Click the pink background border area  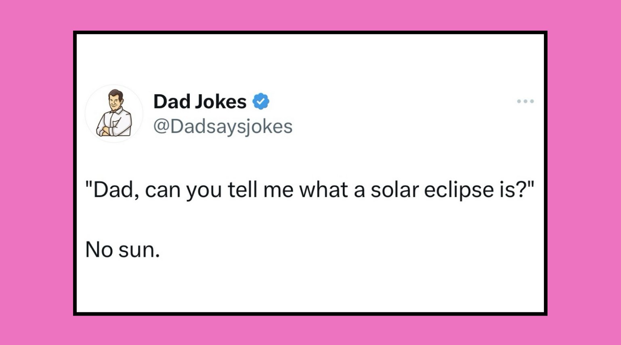click(x=32, y=172)
